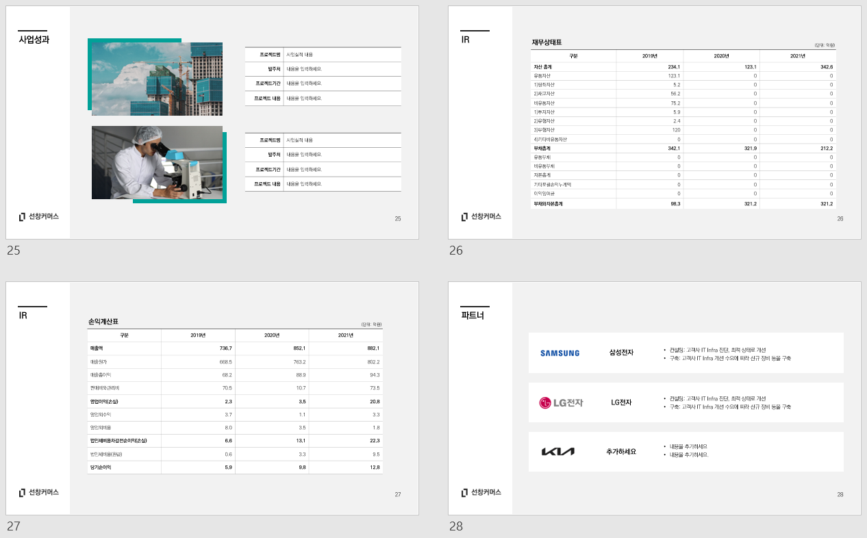Click the 삼성전자 partner name
867x538 pixels.
[621, 353]
